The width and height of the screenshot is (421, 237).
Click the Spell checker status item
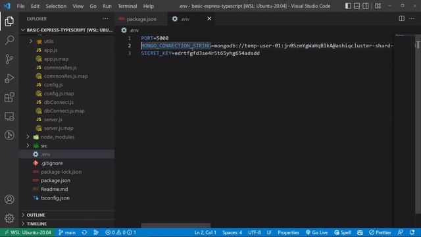tap(343, 232)
